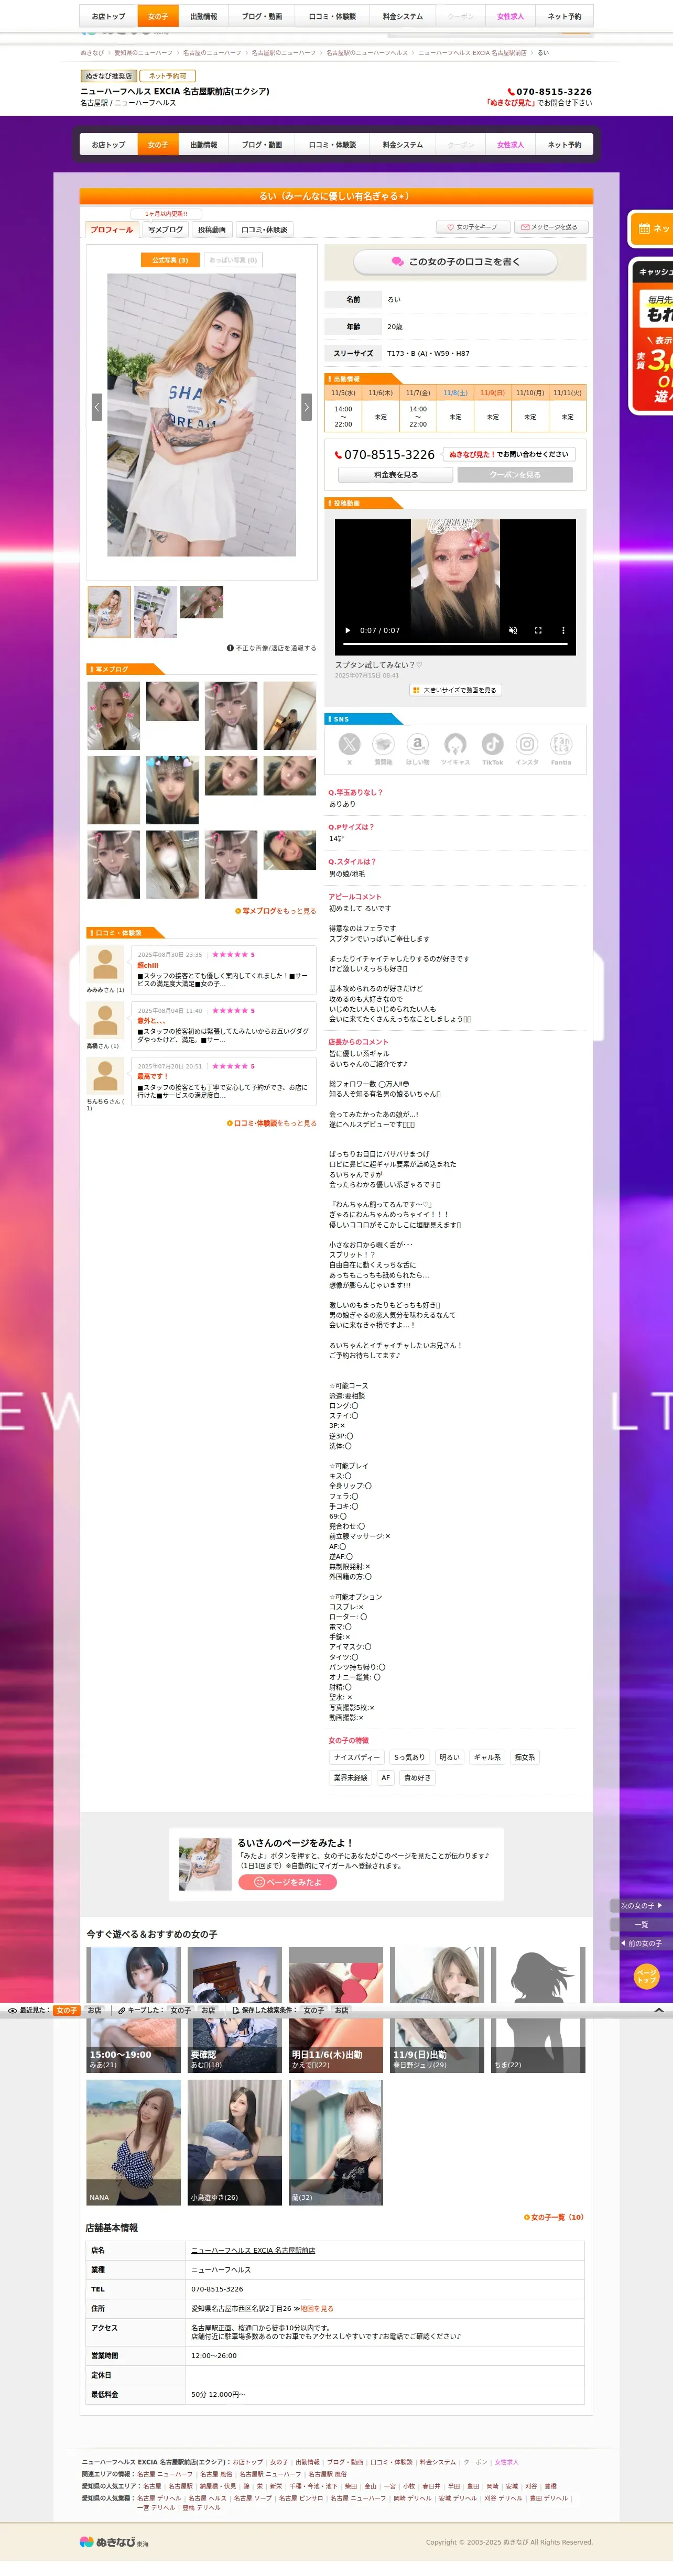The width and height of the screenshot is (673, 2576).
Task: Click この女の子の口コミを書く button
Action: click(455, 262)
